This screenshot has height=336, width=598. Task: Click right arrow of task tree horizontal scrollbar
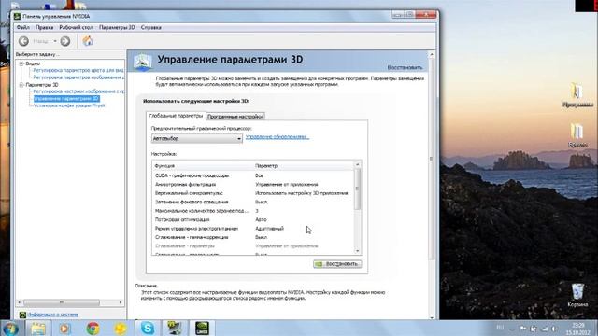coord(121,302)
